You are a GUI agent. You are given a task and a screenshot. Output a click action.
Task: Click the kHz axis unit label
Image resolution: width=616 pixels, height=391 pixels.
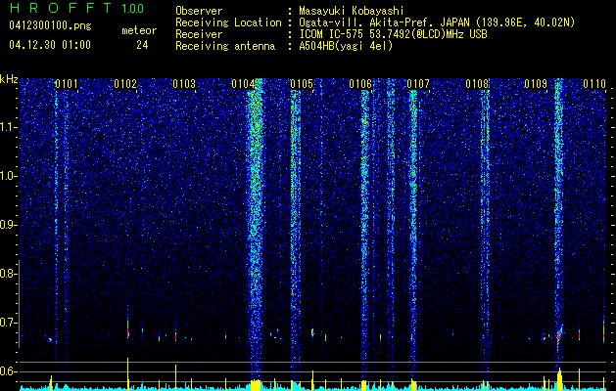point(9,79)
